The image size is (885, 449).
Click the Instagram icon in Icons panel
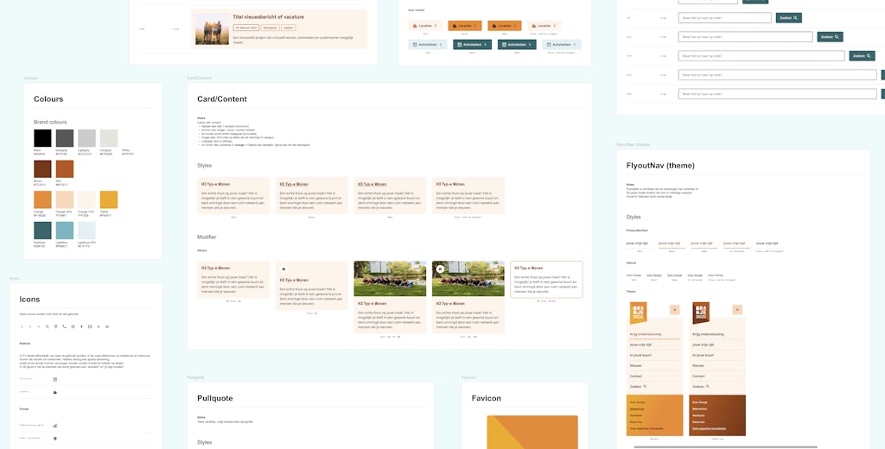pos(73,326)
